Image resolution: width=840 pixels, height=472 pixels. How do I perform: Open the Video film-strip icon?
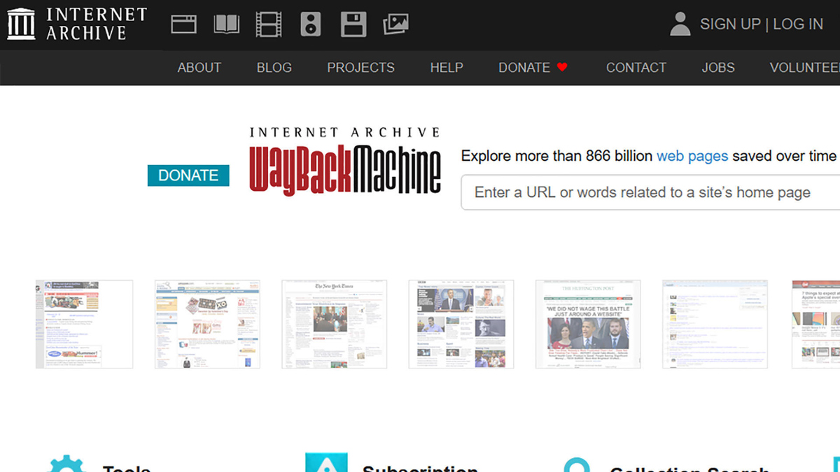pos(269,24)
